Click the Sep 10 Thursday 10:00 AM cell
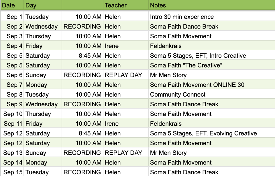 [82, 114]
